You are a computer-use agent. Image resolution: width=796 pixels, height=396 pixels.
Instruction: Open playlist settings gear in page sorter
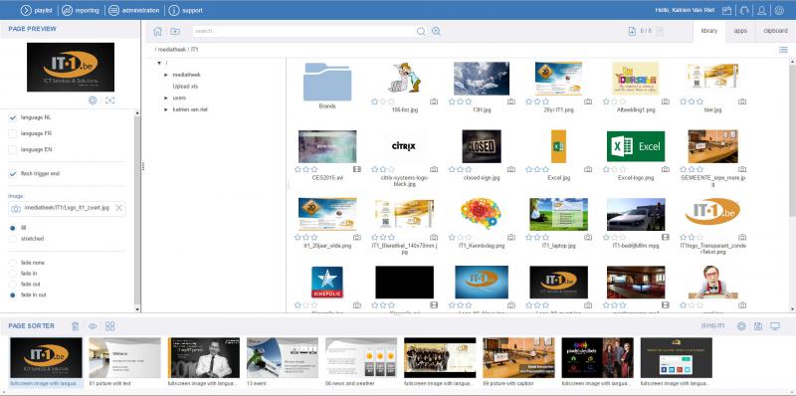(x=741, y=326)
